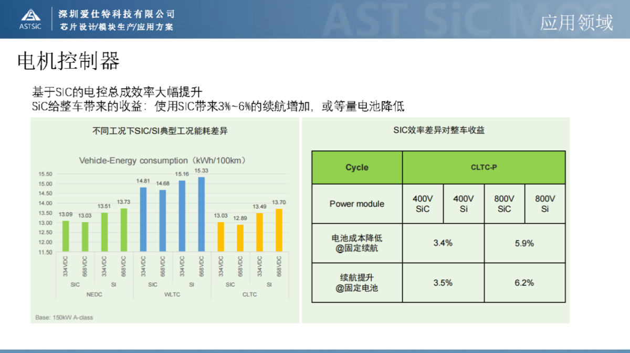Click the green bar labeled 13.73
The image size is (630, 353).
124,231
